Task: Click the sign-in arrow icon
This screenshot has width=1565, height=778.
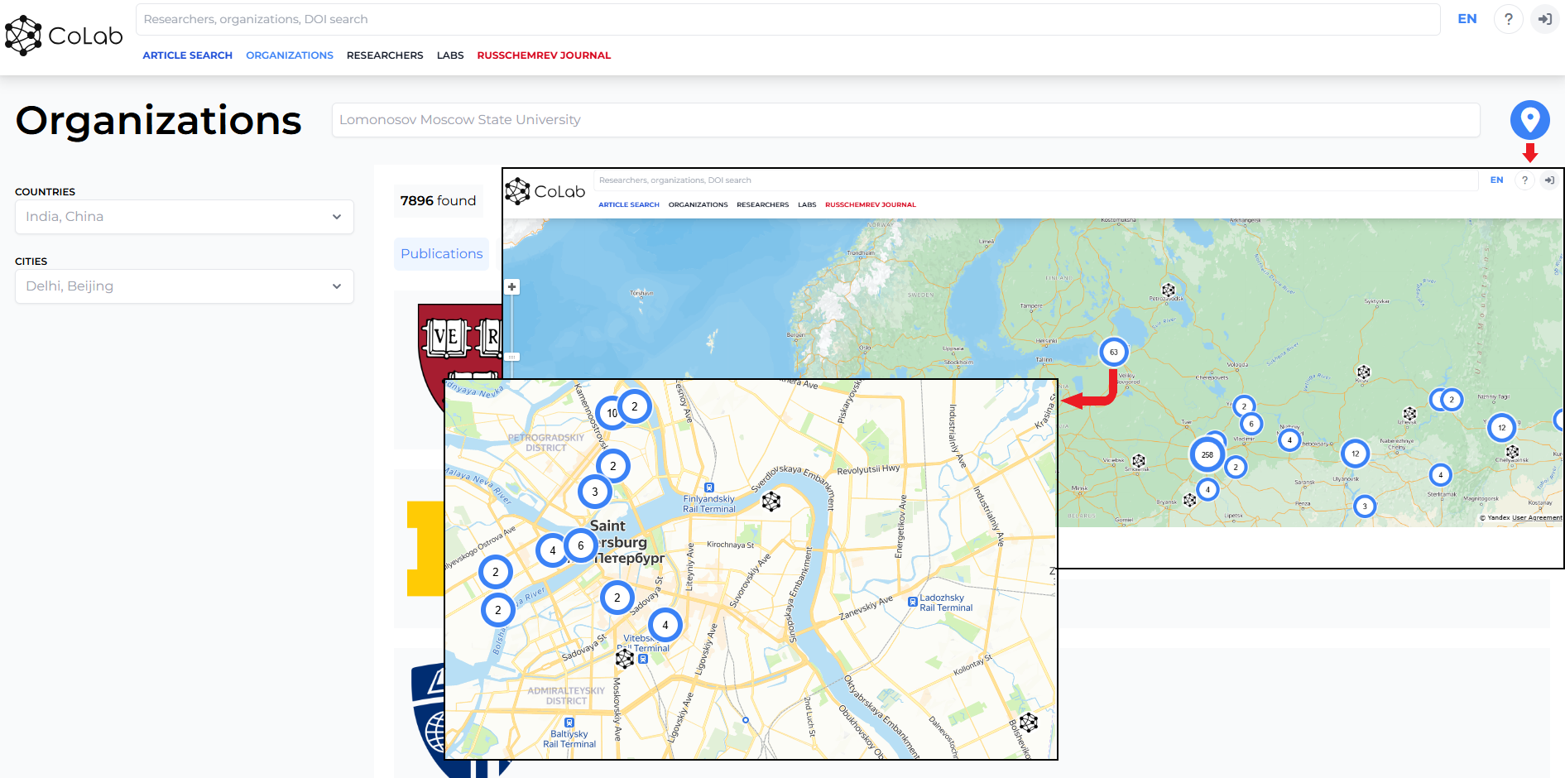Action: (x=1544, y=19)
